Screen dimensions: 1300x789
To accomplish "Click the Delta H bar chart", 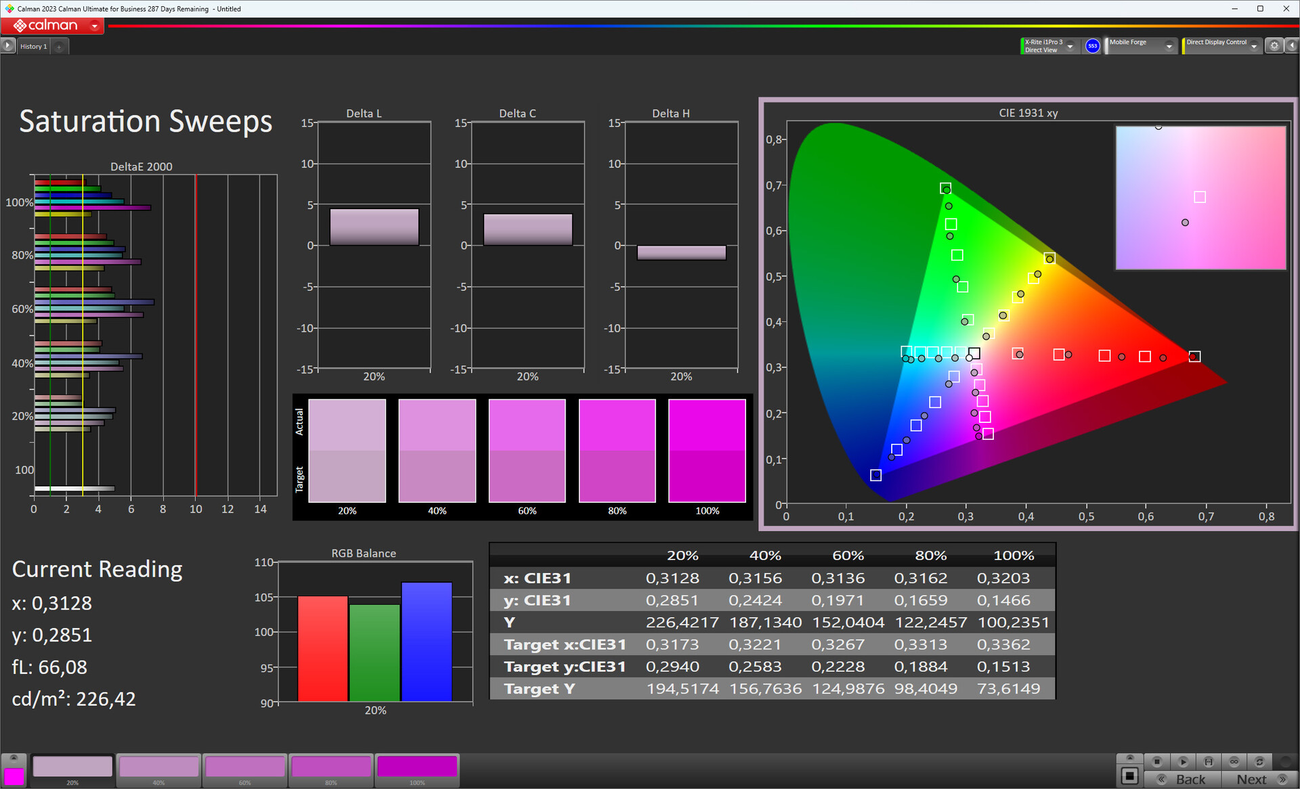I will pyautogui.click(x=681, y=245).
